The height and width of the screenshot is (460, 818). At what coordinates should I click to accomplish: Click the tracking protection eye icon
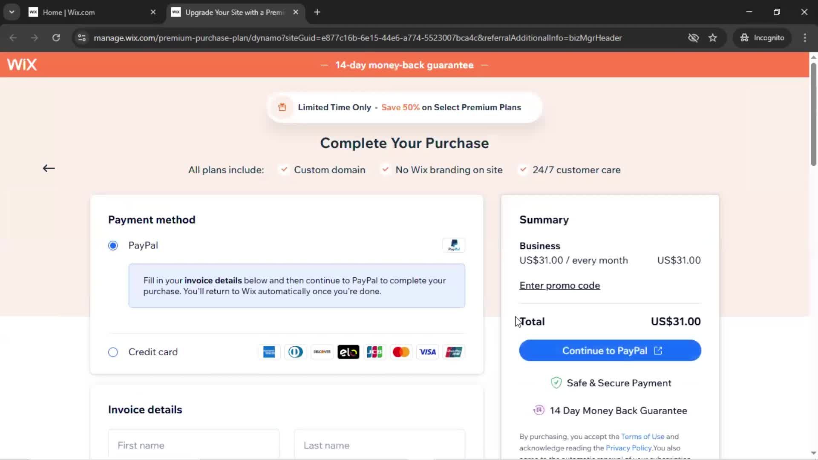tap(693, 37)
